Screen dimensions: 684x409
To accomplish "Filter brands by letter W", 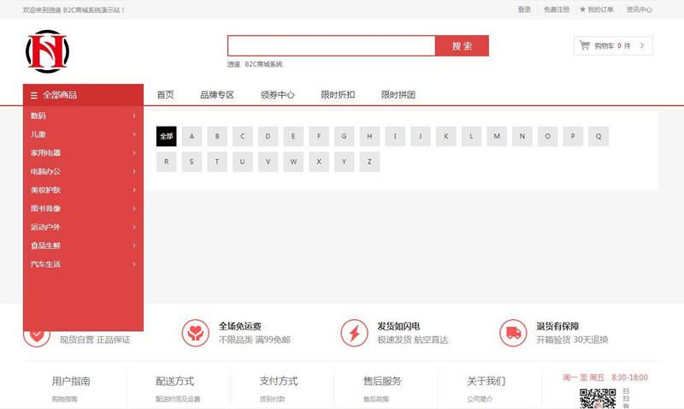I will pos(293,162).
